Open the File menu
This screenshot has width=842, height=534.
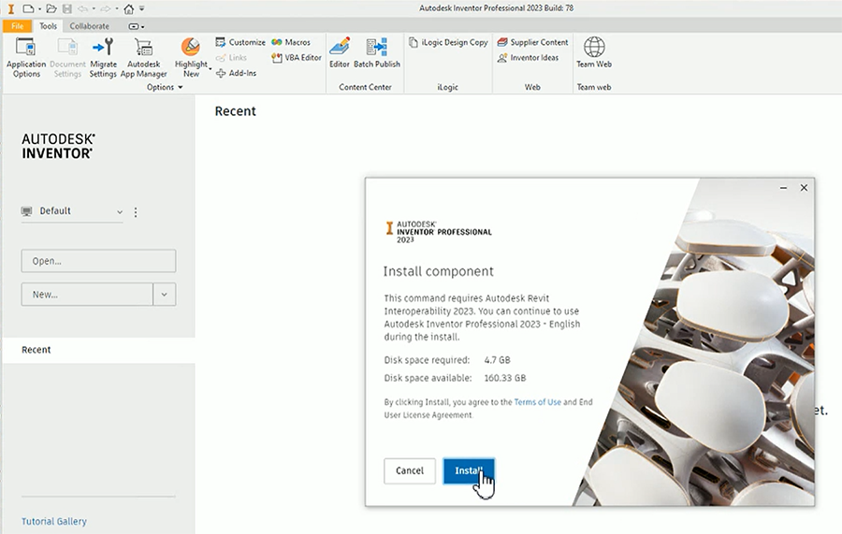point(17,26)
